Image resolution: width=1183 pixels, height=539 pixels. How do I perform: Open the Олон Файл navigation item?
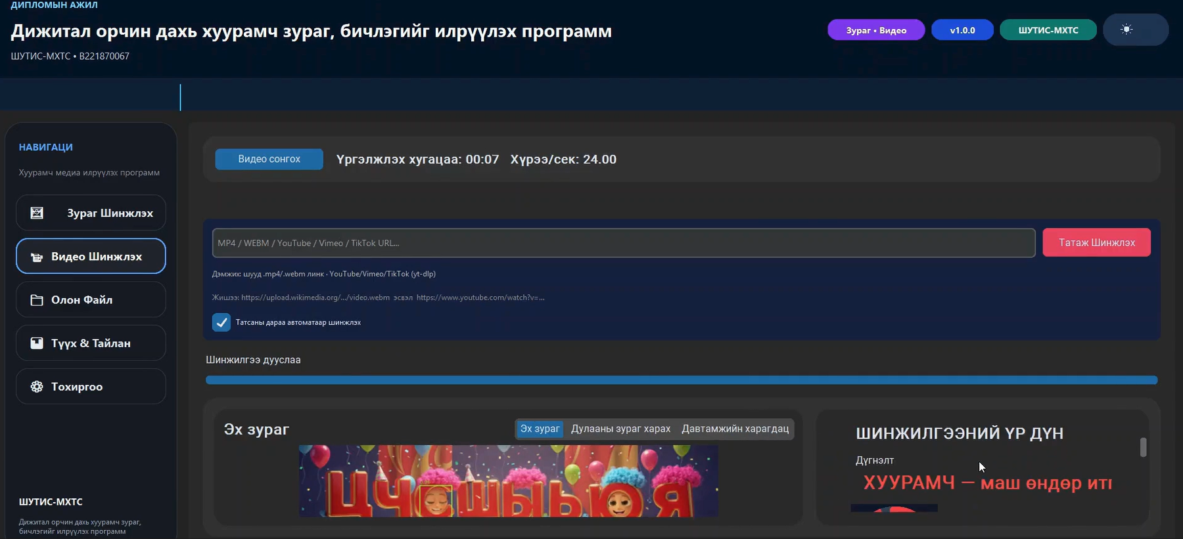tap(91, 299)
